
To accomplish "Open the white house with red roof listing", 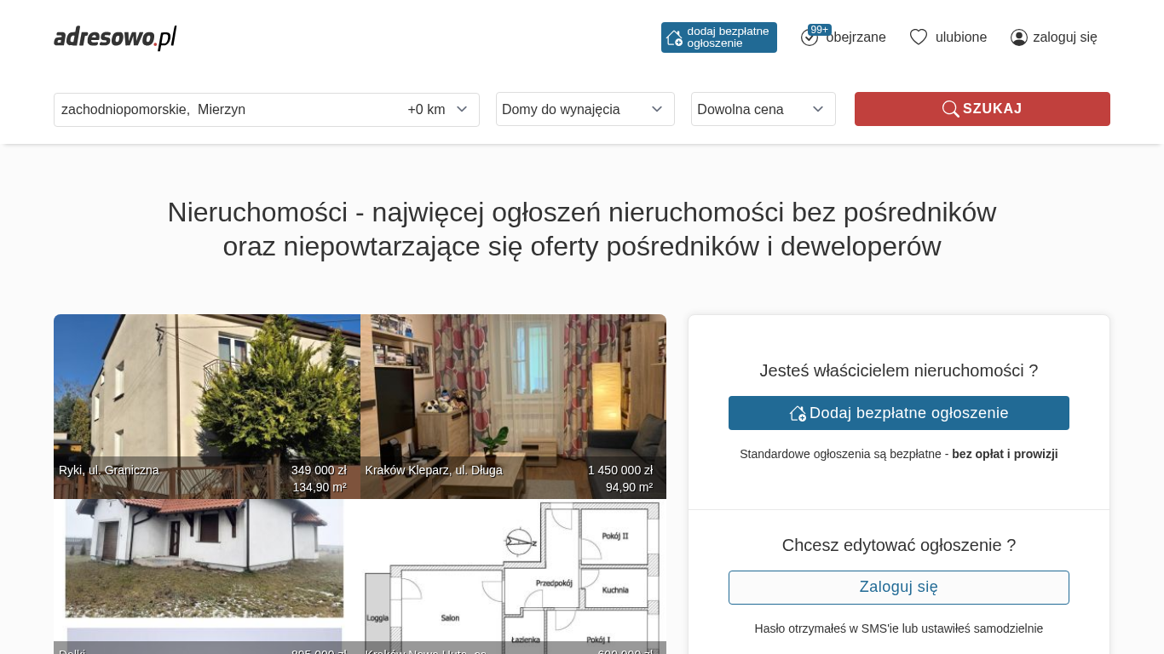I will click(x=206, y=571).
